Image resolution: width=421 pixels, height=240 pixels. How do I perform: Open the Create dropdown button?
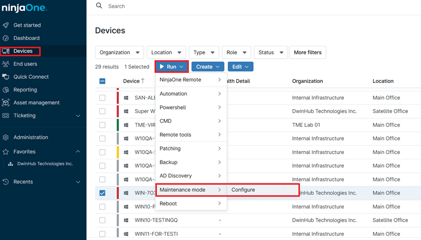coord(208,67)
